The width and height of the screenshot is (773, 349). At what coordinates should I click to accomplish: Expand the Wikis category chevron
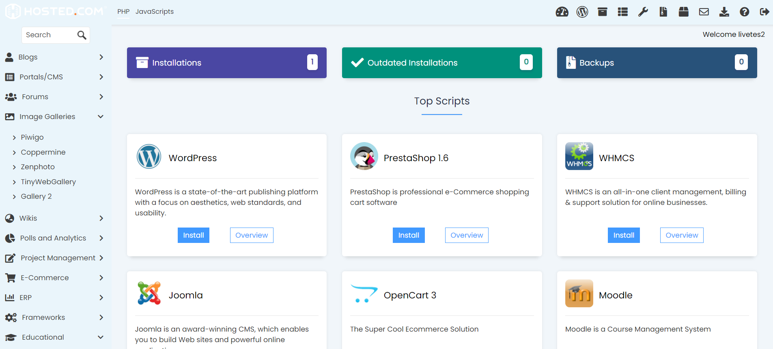pos(101,218)
